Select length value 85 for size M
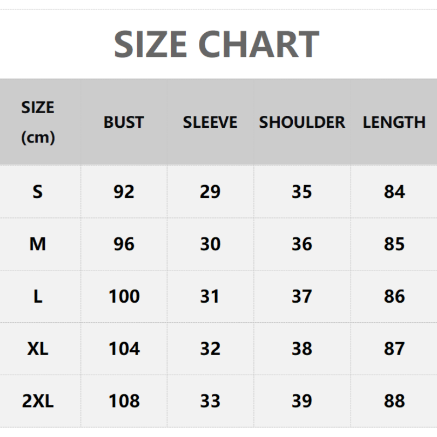The image size is (437, 437). 394,244
